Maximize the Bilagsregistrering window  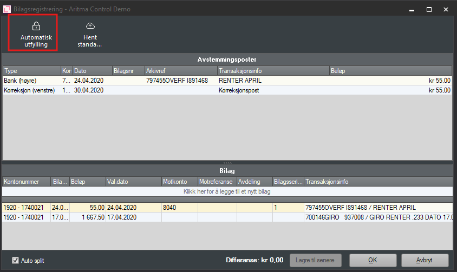[x=428, y=9]
